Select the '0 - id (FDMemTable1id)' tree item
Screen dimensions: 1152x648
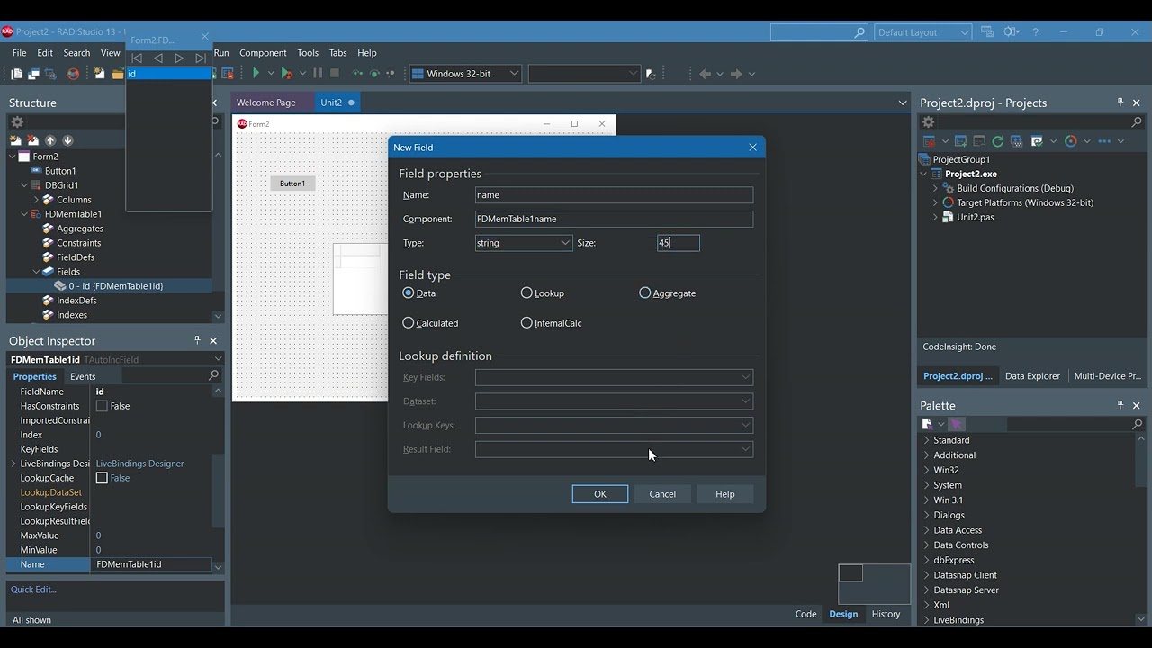pos(115,286)
